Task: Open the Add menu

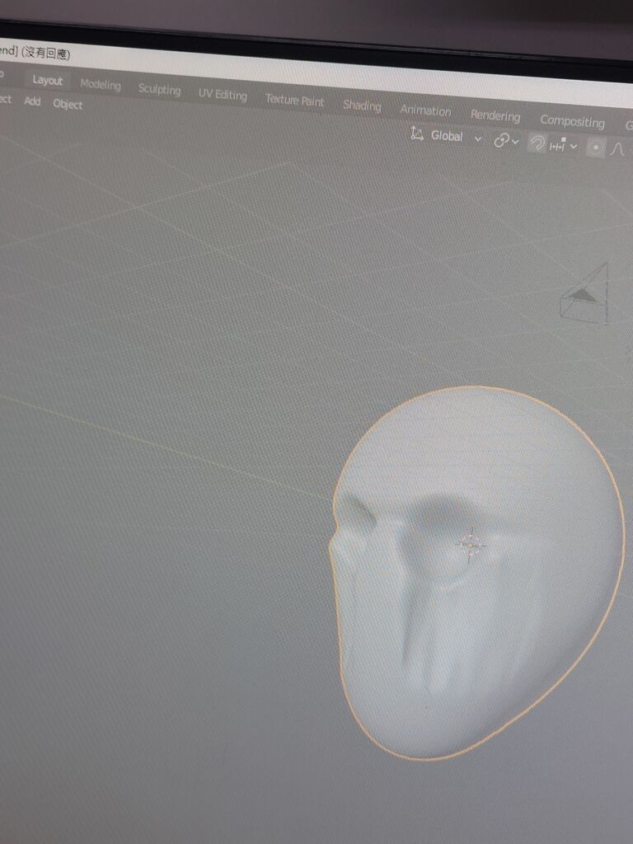Action: (32, 101)
